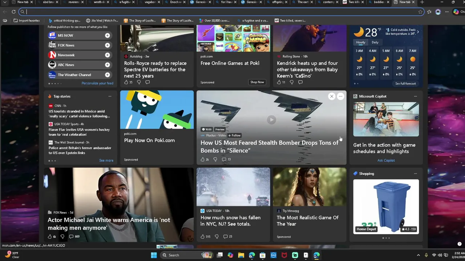Screen dimensions: 465x261
Task: Dislike the Rolls-Royce article
Action: [139, 82]
